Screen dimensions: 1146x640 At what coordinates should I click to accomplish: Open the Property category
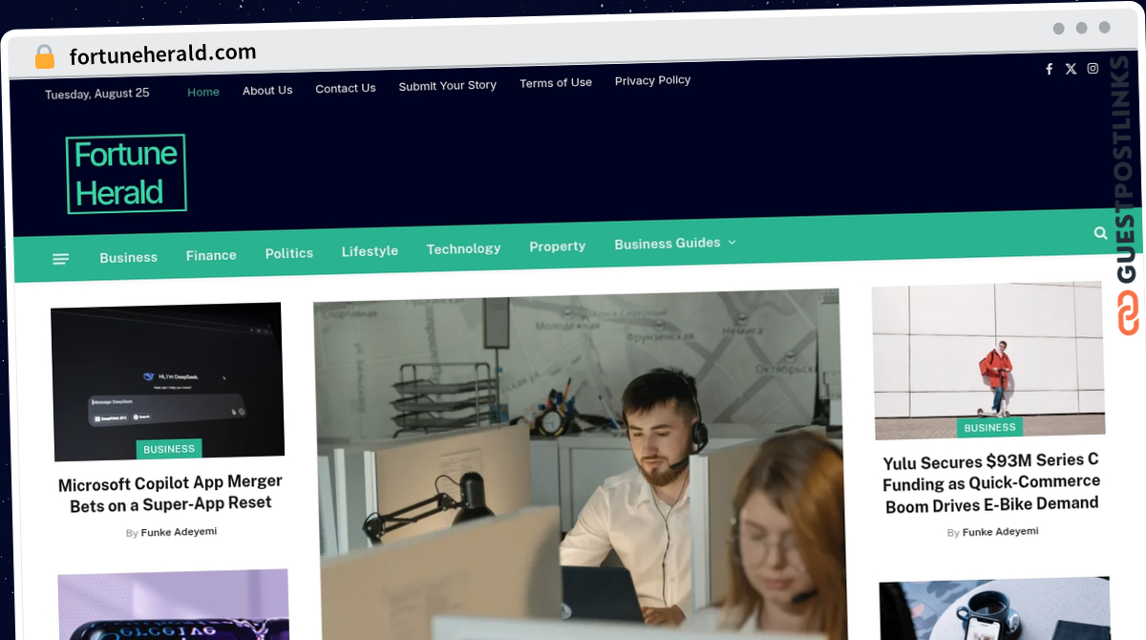[557, 246]
